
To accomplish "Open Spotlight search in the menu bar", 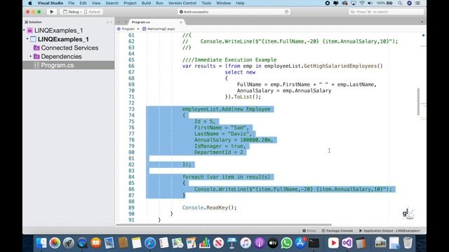I will (400, 3).
